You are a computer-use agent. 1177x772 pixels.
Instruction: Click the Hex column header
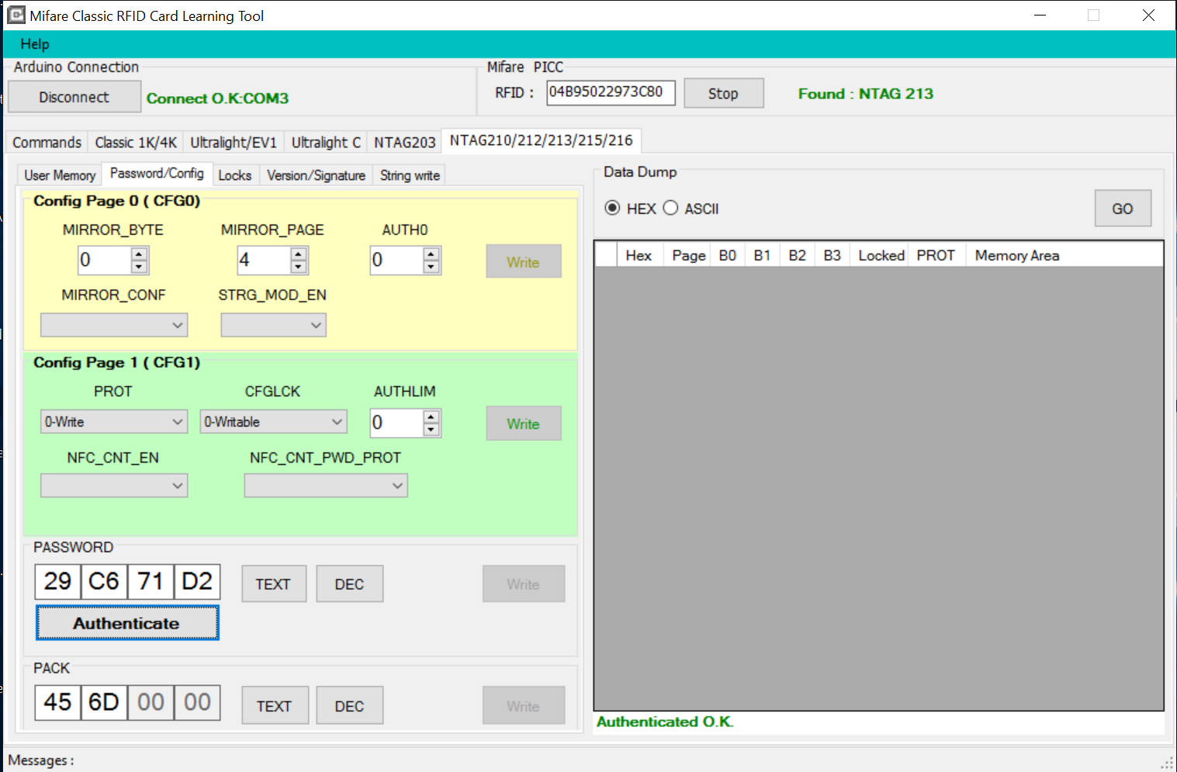point(639,255)
